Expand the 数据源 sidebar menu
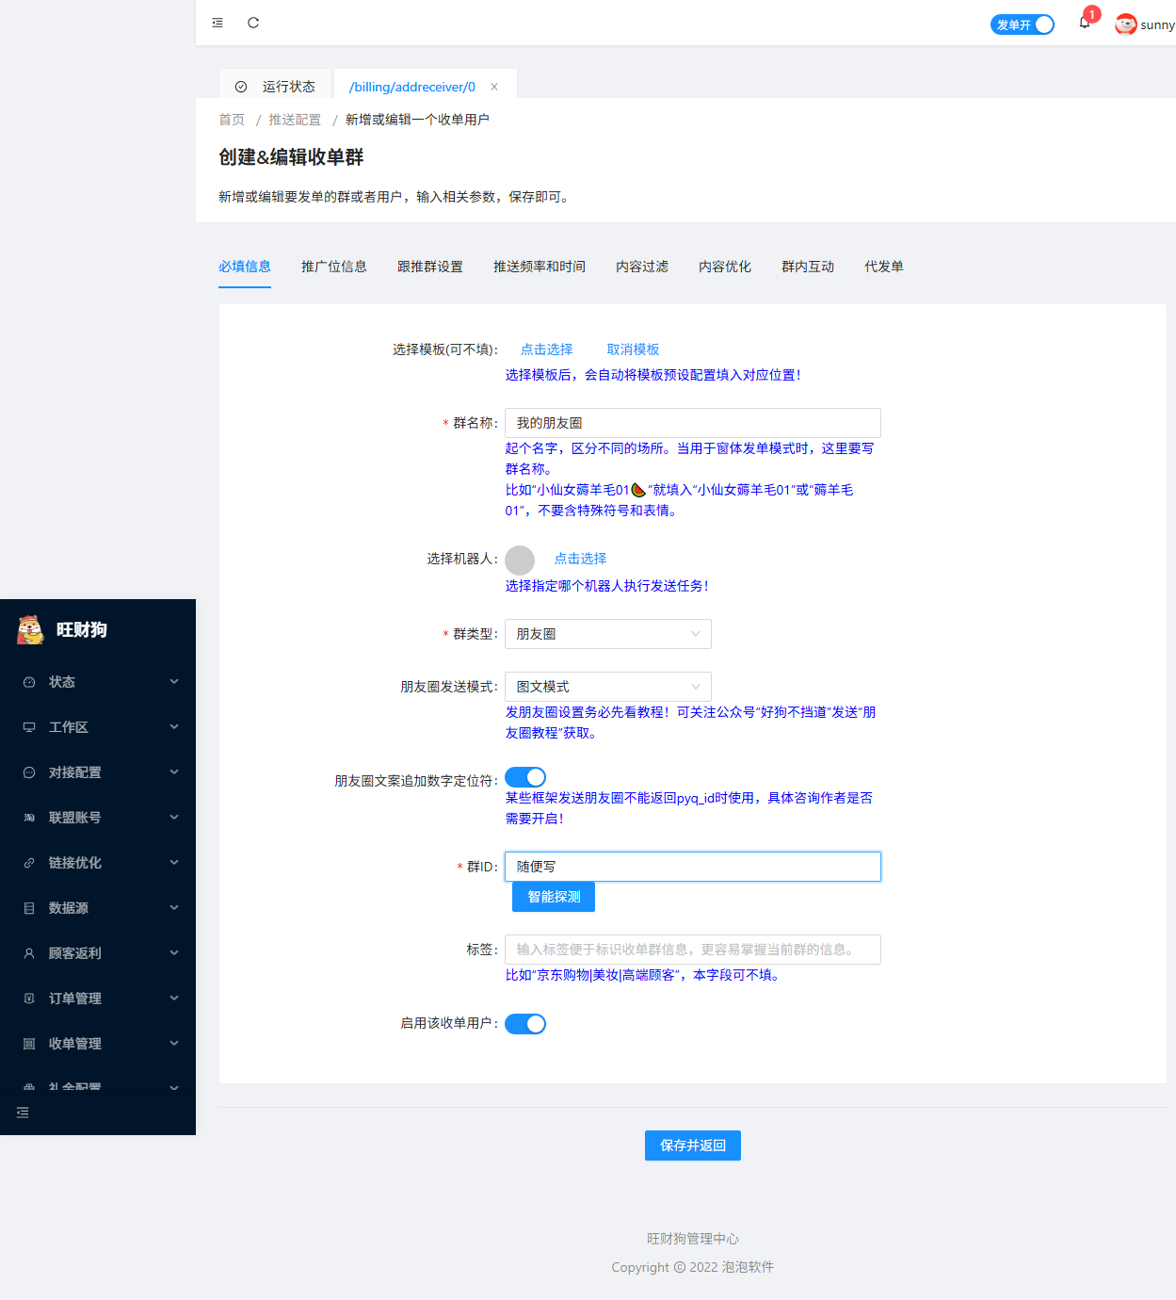 coord(174,908)
